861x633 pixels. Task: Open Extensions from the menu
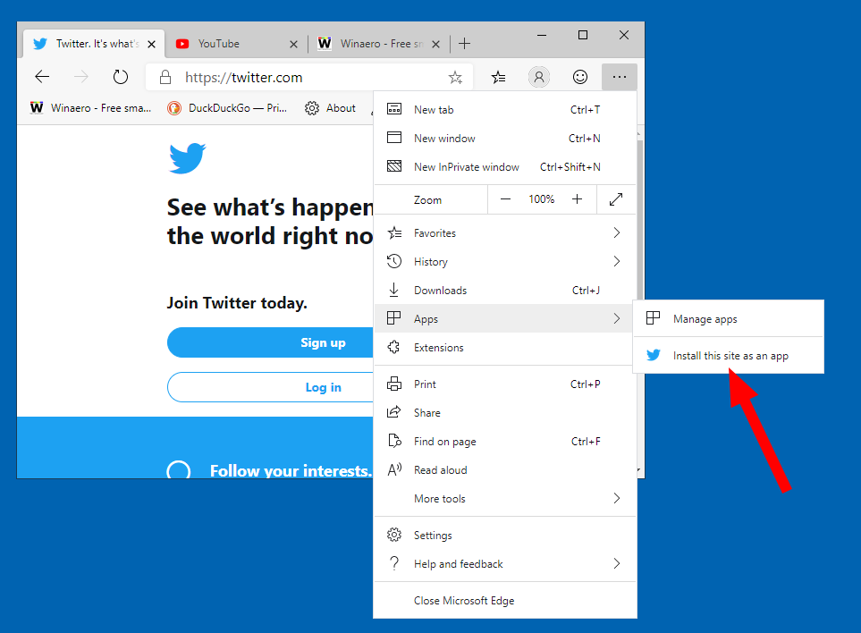point(504,347)
